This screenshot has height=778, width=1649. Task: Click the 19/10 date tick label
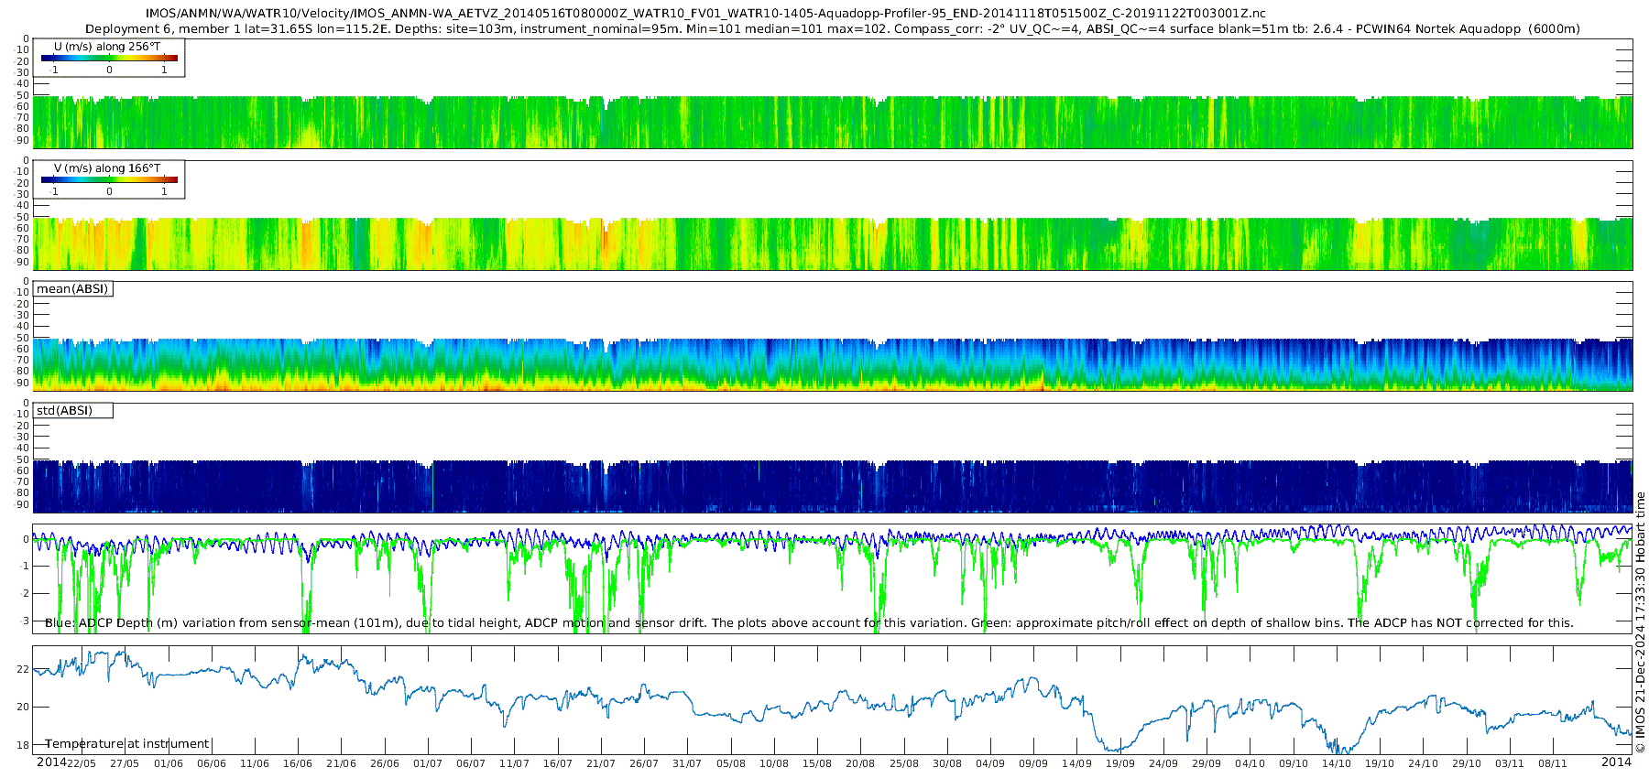[x=1380, y=763]
